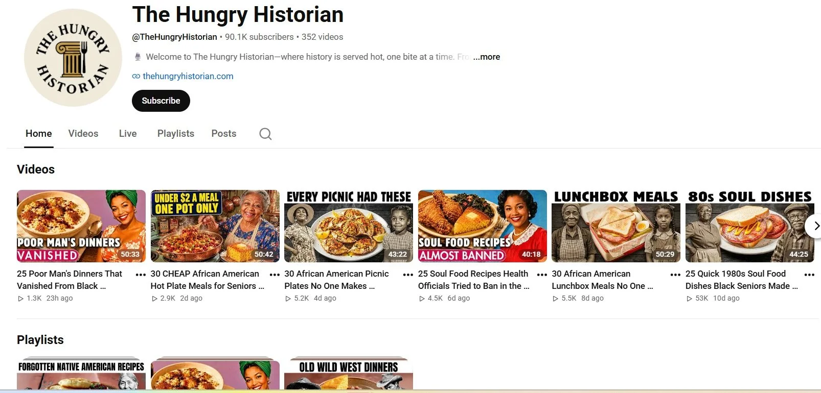Screen dimensions: 821x393
Task: Open more options for 25 Poor Man's Dinners video
Action: [141, 275]
